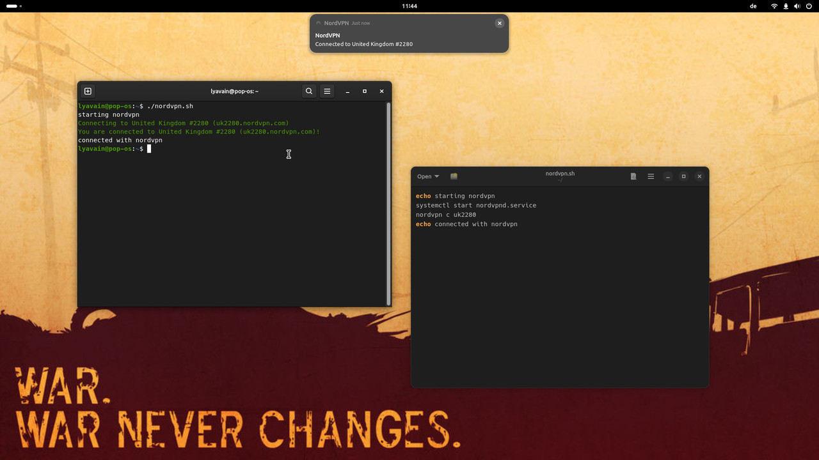Click the terminal title 'lyavain@pop-os: ~'

tap(235, 91)
